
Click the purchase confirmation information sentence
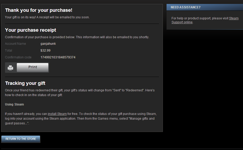(77, 37)
